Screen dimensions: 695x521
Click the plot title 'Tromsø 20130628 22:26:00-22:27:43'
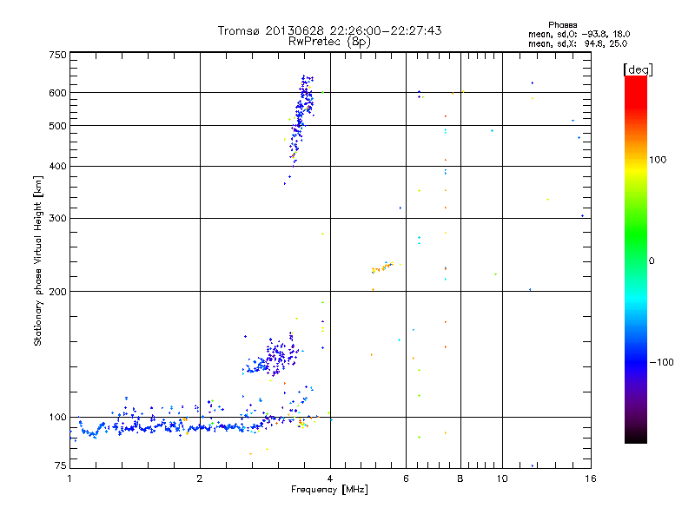[x=329, y=30]
